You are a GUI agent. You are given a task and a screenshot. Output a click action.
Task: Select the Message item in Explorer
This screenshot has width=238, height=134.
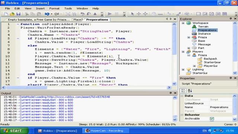click(x=204, y=45)
